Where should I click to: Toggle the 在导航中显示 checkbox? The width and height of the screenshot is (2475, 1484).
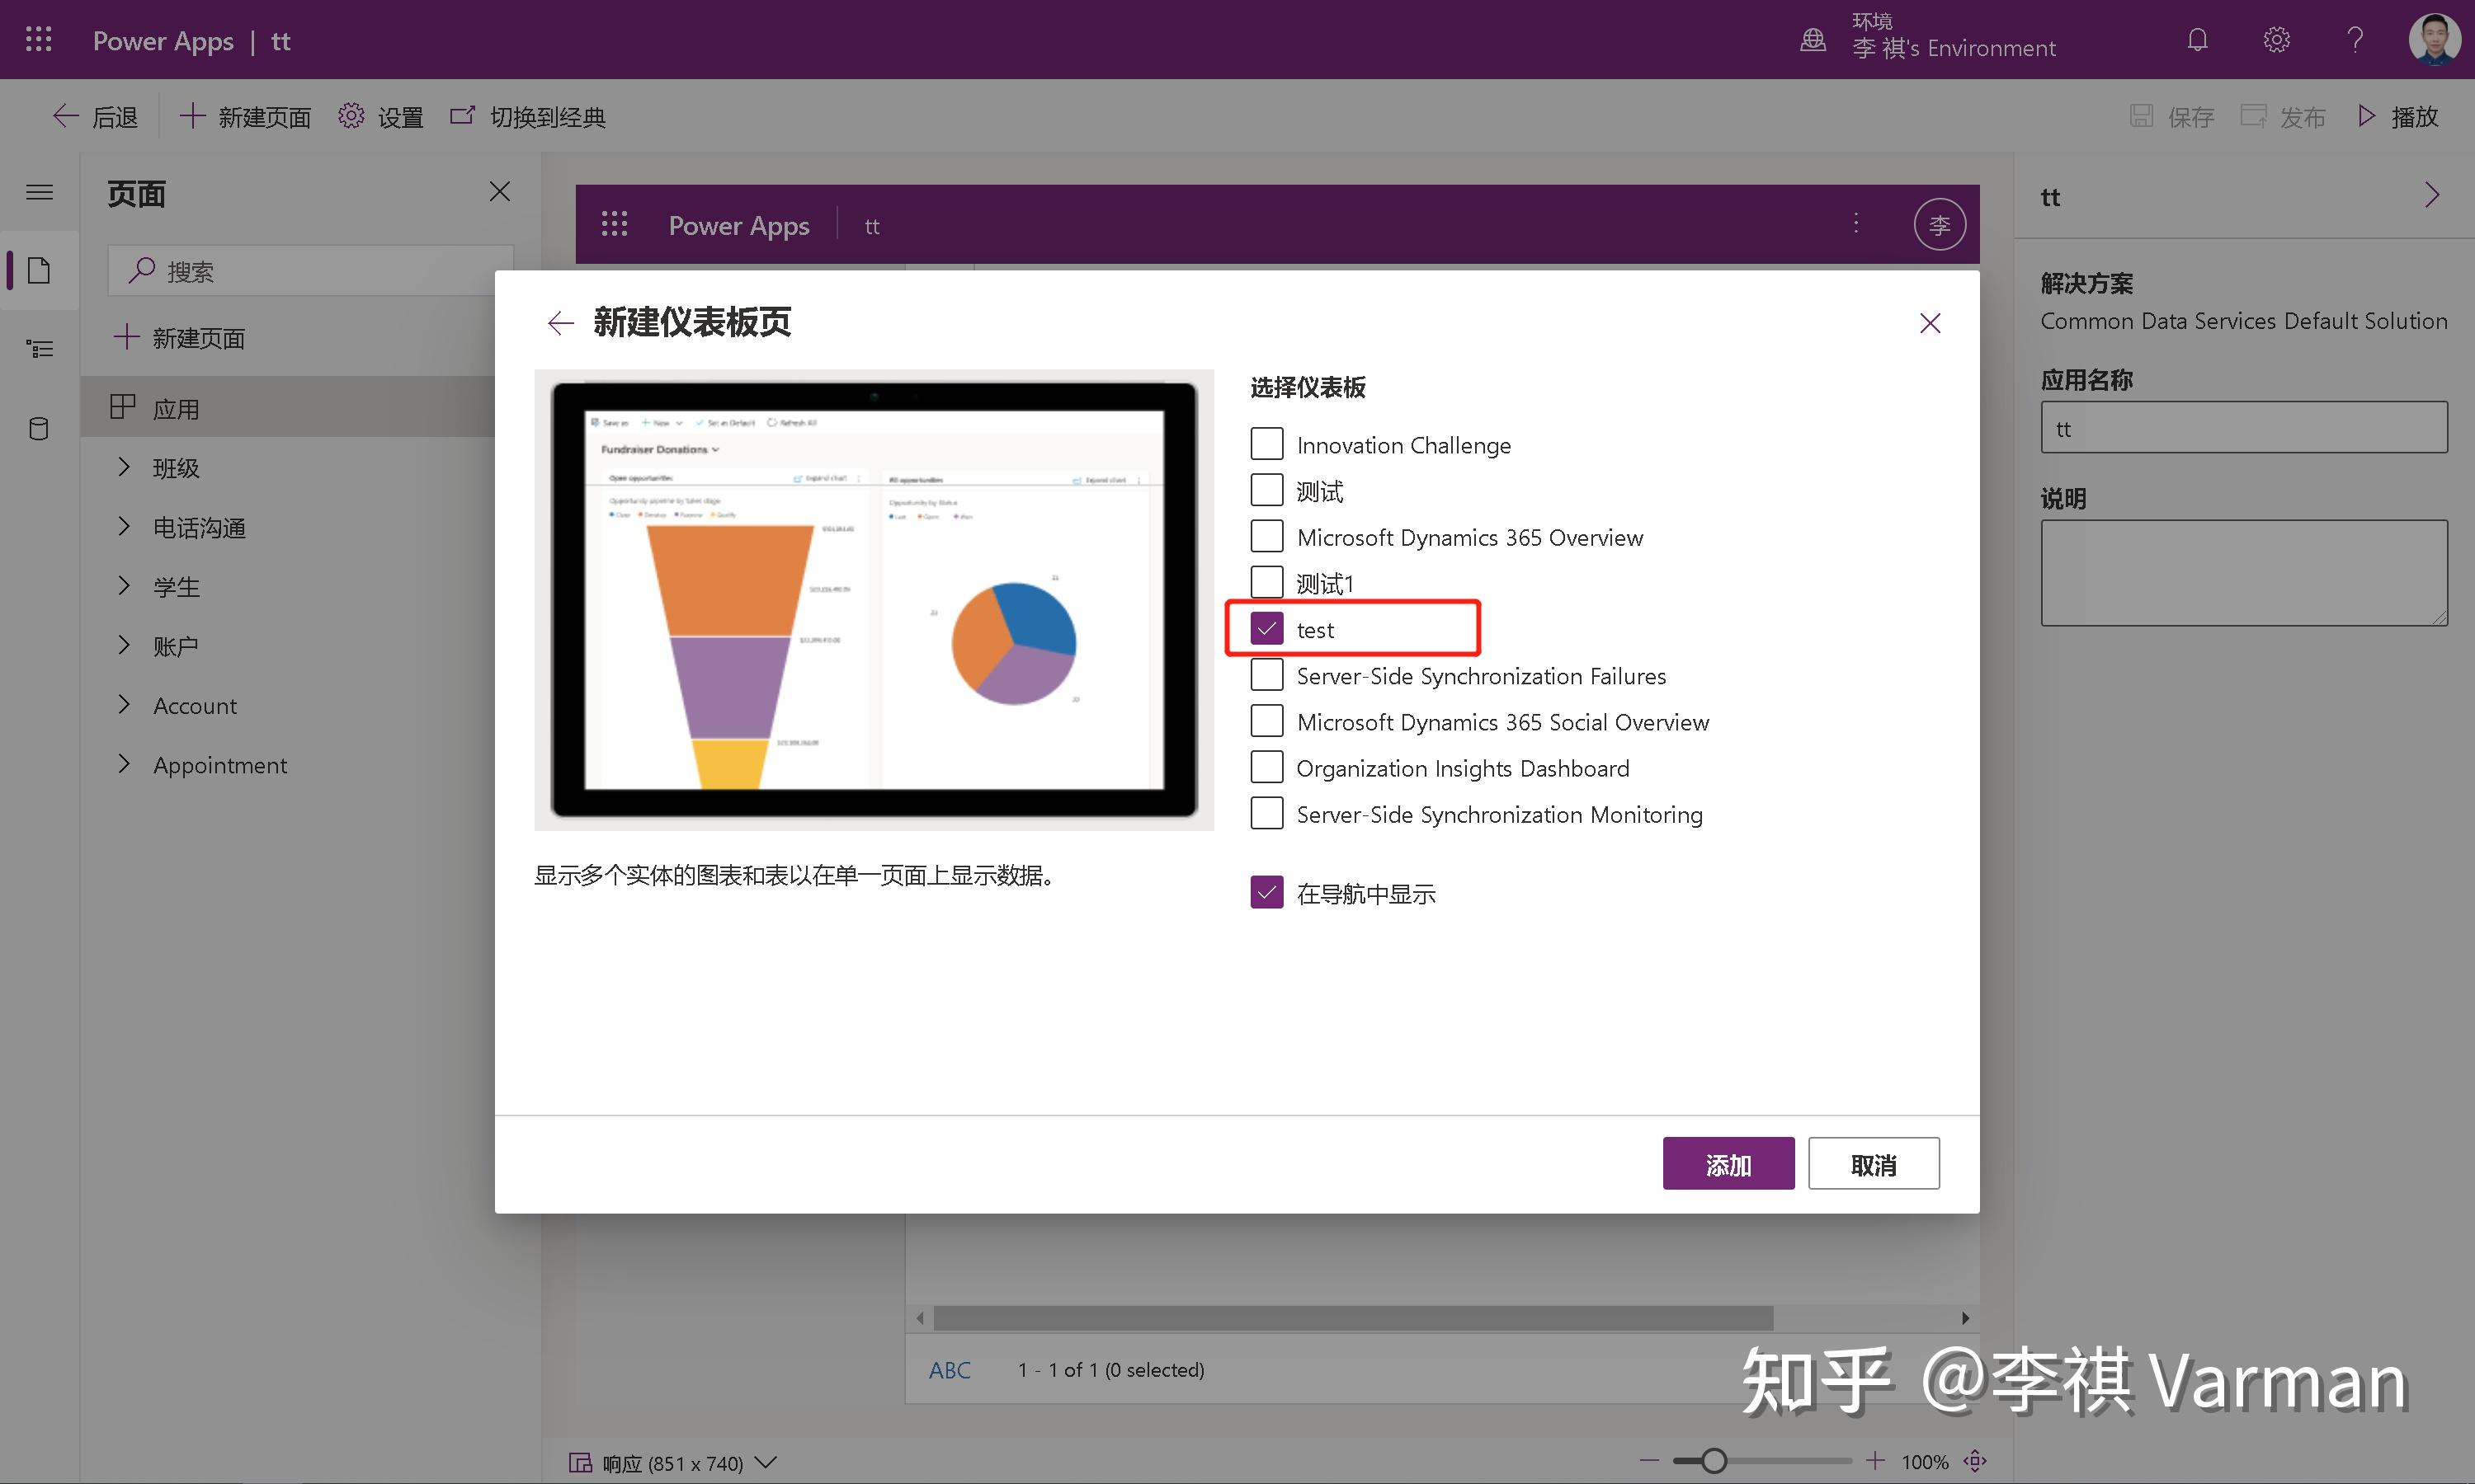[1266, 892]
